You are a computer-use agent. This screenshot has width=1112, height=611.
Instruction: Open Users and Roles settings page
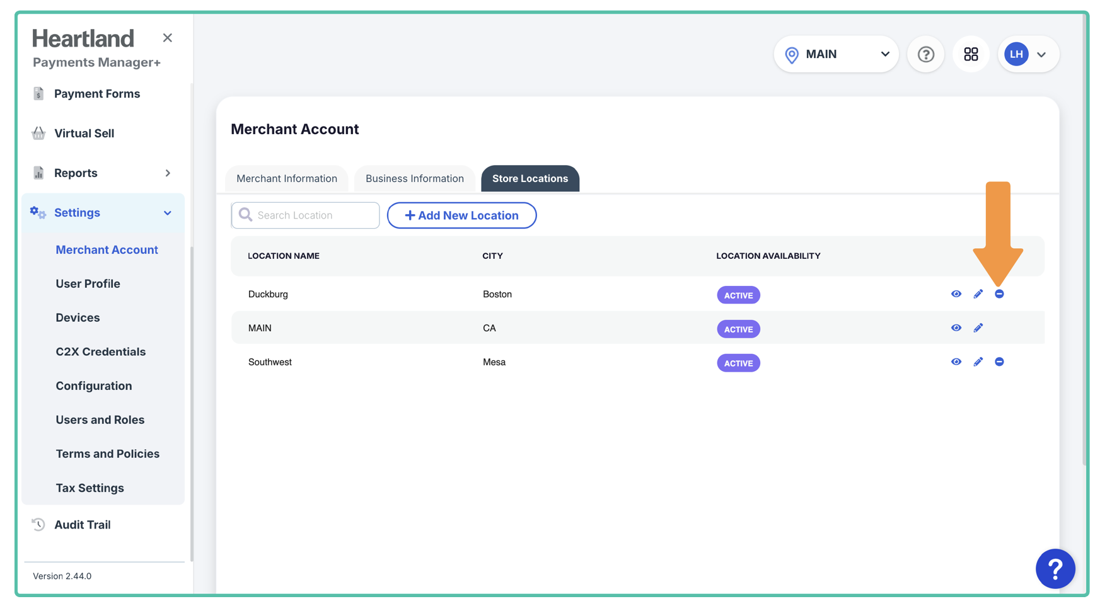(x=100, y=420)
